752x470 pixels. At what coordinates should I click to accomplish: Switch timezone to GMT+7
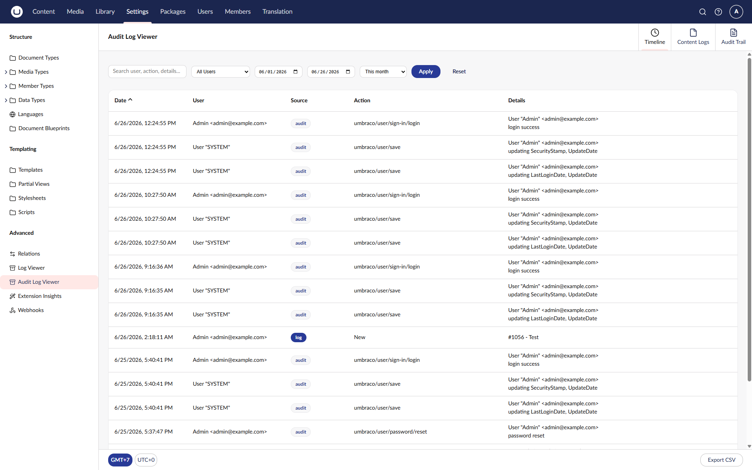tap(120, 460)
